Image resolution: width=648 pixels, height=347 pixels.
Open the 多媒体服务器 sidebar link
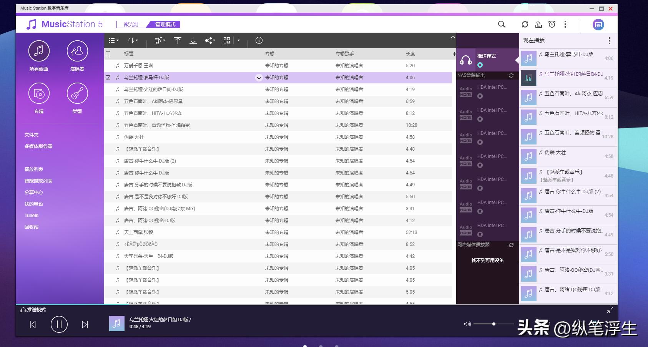[38, 146]
